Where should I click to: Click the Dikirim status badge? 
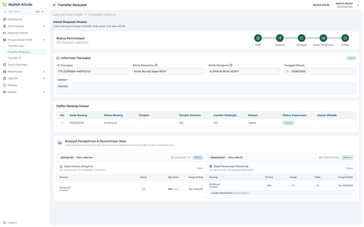coord(198,158)
